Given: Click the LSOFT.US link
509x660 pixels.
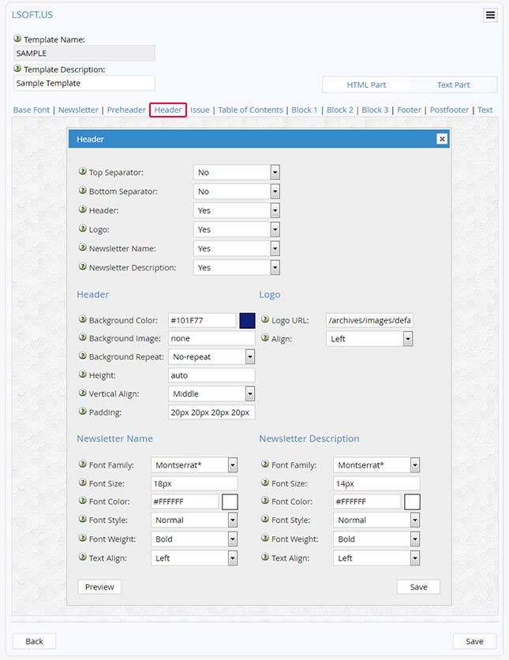Looking at the screenshot, I should pos(32,15).
